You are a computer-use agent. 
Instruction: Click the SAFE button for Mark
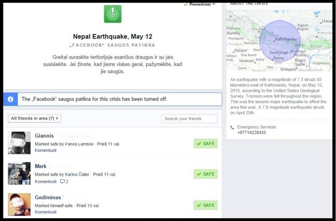point(205,174)
